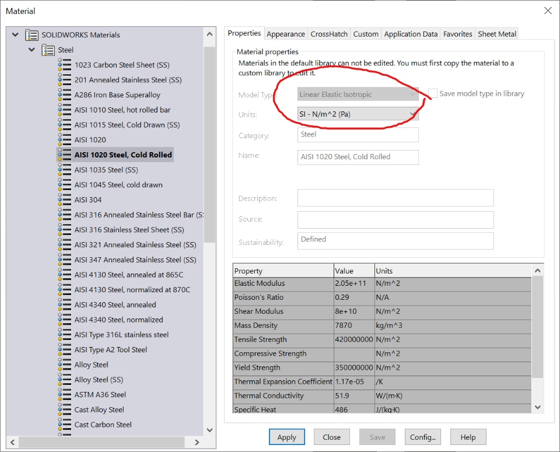Click the SOLIDWORKS Materials library icon
The height and width of the screenshot is (452, 560).
tap(32, 35)
